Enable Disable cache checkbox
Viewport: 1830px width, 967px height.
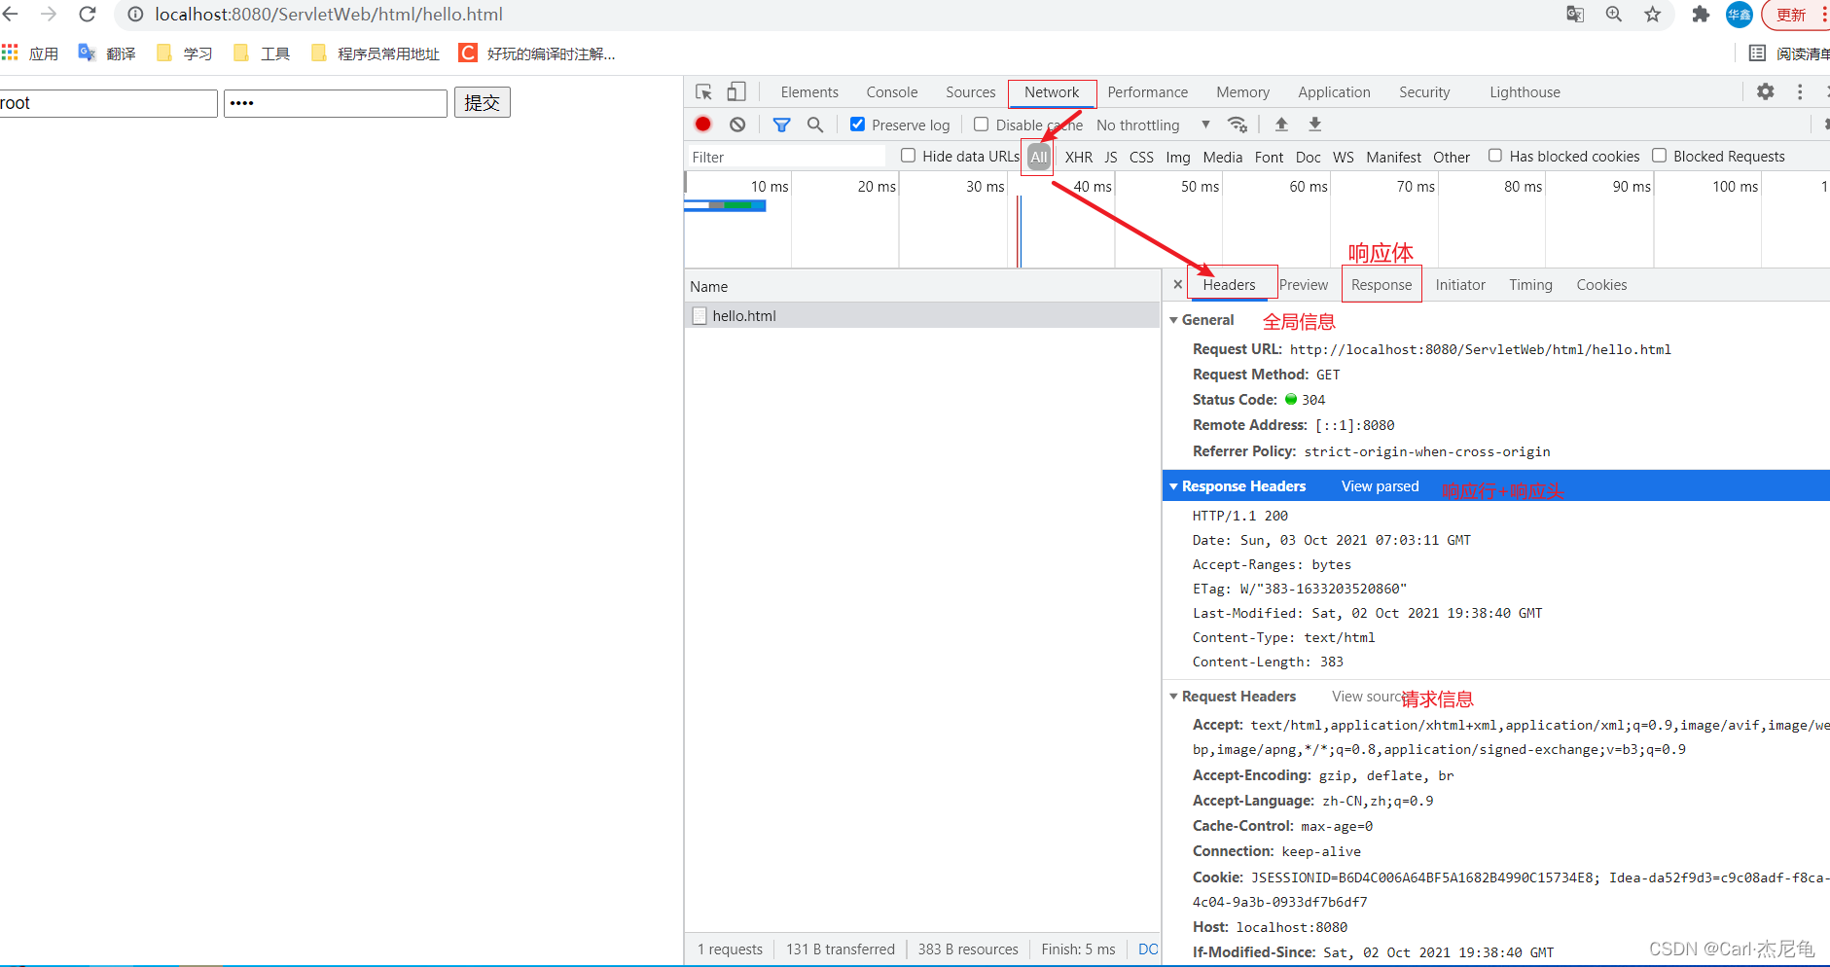pos(981,125)
